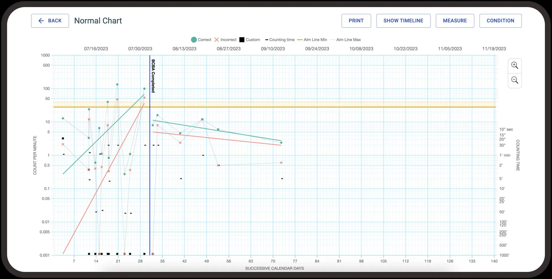552x279 pixels.
Task: Click the Normal Chart title
Action: (x=98, y=21)
